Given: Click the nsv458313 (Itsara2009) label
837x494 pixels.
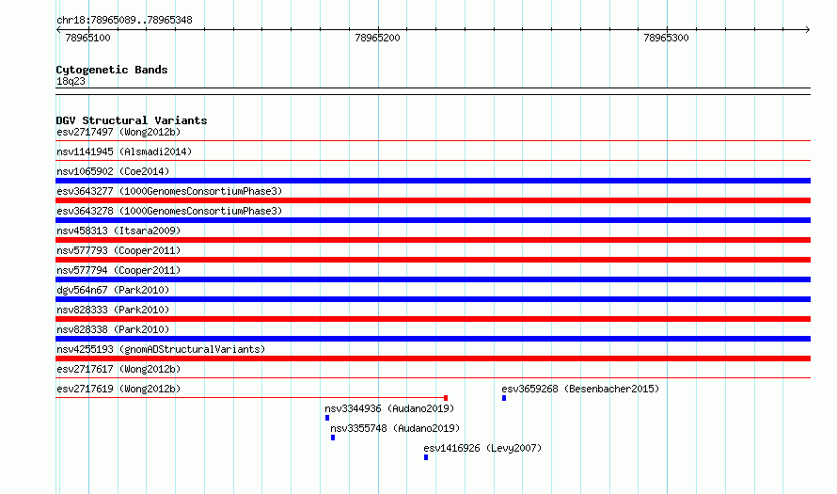Looking at the screenshot, I should (x=118, y=231).
